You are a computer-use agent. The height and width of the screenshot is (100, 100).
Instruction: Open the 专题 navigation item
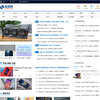92,13
